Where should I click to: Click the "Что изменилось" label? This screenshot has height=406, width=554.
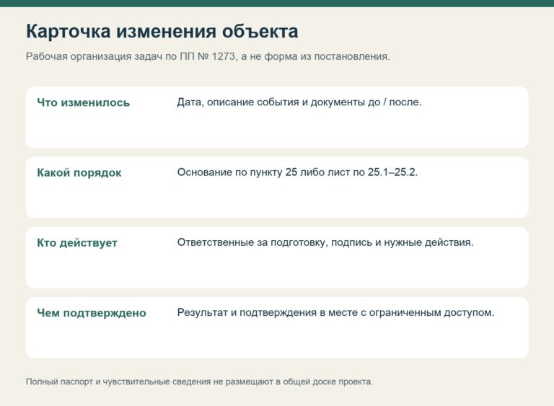pos(84,102)
